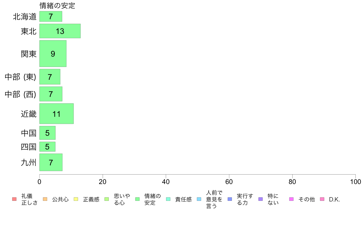Click the 四国 bar showing 5
Image resolution: width=364 pixels, height=225 pixels.
click(47, 147)
